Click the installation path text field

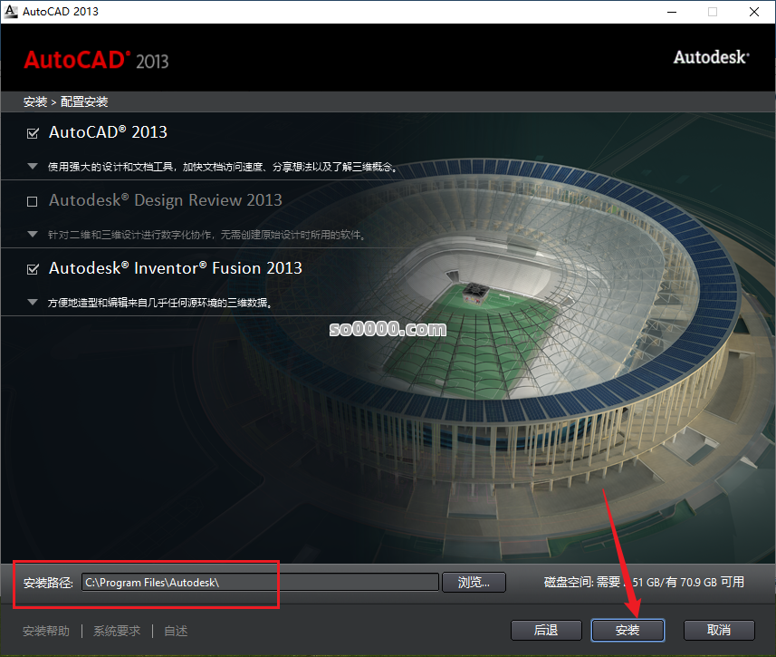(x=263, y=582)
